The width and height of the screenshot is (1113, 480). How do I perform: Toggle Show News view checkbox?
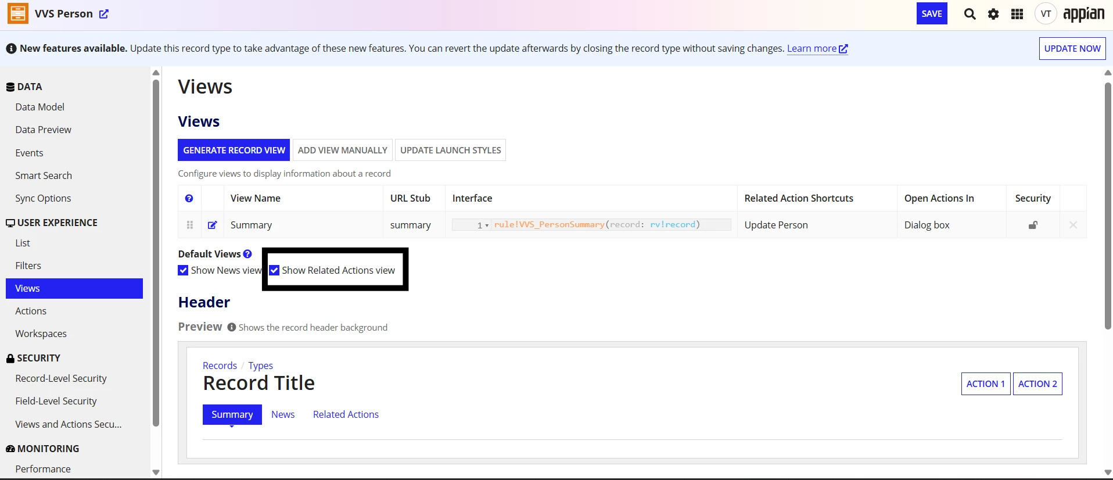(183, 270)
